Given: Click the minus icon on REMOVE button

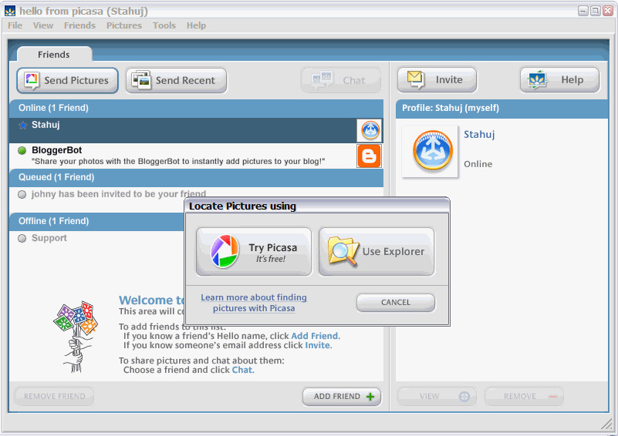Looking at the screenshot, I should point(553,397).
